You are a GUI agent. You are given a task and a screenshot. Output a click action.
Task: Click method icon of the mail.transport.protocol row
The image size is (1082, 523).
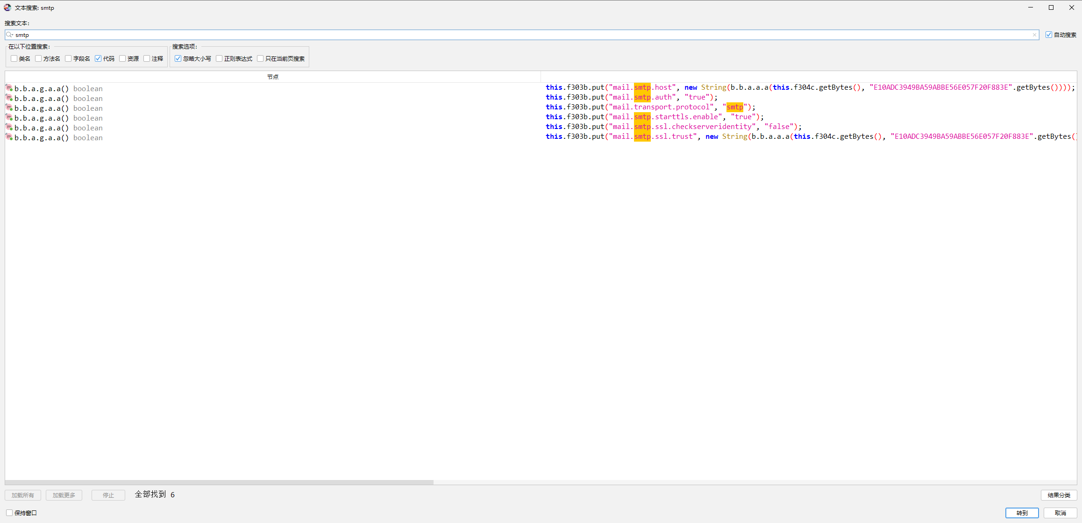coord(9,107)
